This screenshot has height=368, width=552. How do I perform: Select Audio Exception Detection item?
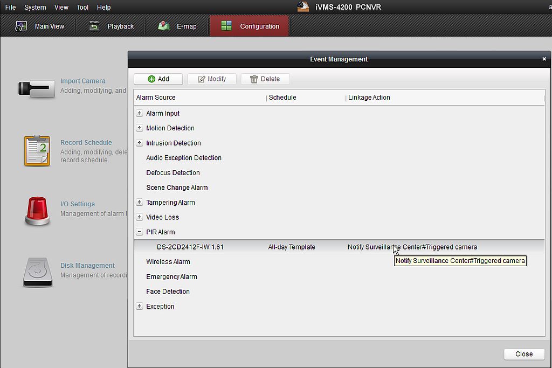click(x=184, y=158)
